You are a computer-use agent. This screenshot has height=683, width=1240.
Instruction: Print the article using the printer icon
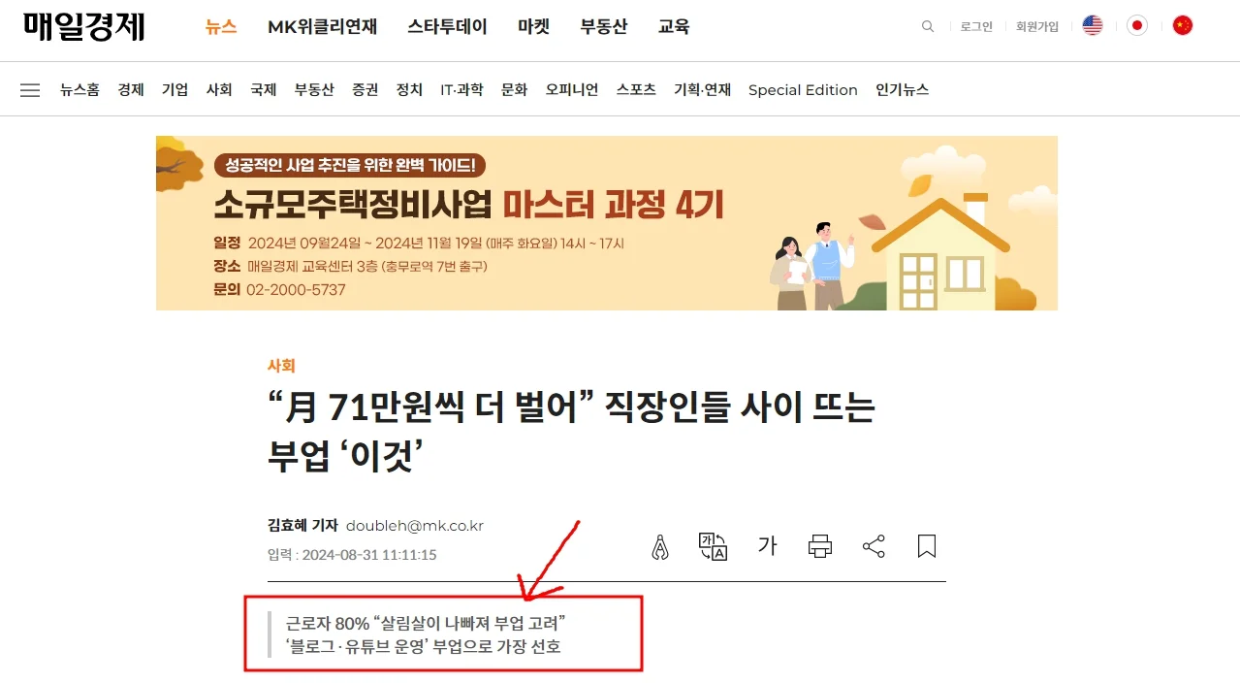819,546
